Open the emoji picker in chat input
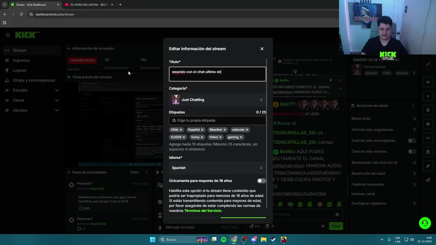The image size is (436, 245). (337, 215)
